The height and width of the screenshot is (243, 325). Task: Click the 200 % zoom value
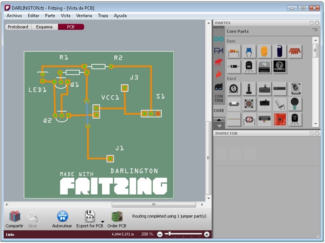[147, 234]
